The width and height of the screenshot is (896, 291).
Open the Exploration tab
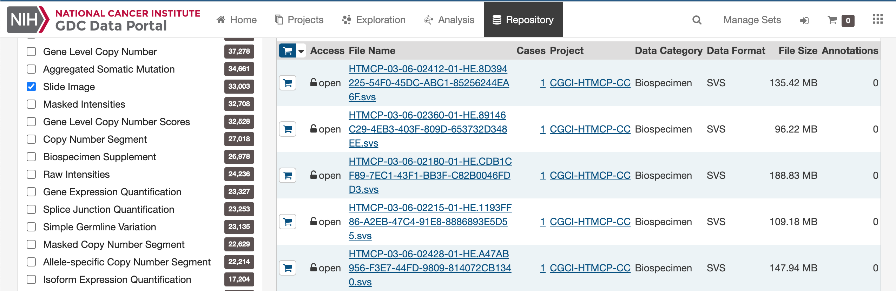374,20
